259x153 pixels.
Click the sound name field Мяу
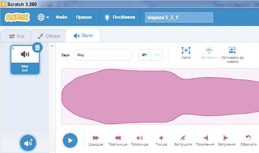[103, 55]
